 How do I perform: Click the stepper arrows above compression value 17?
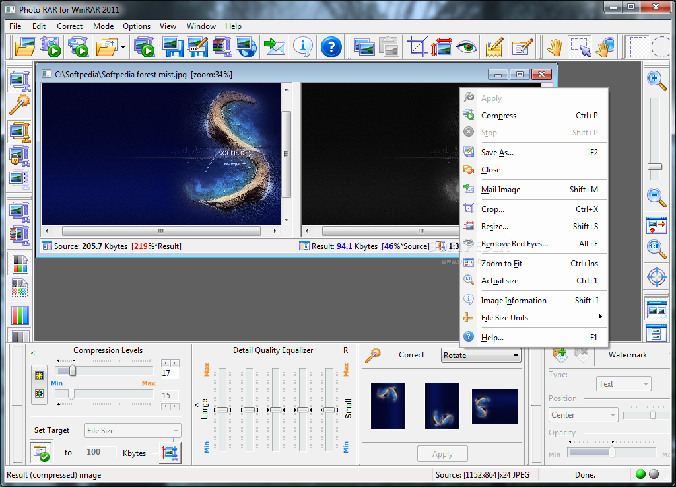[170, 363]
